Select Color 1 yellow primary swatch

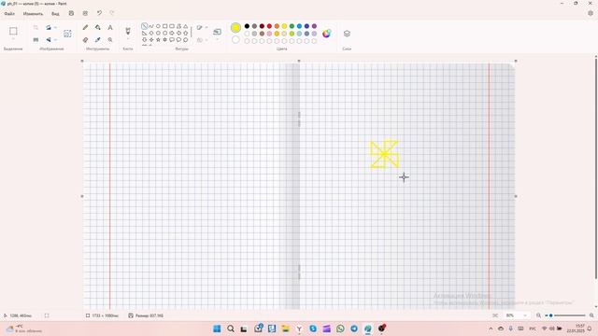pos(235,27)
